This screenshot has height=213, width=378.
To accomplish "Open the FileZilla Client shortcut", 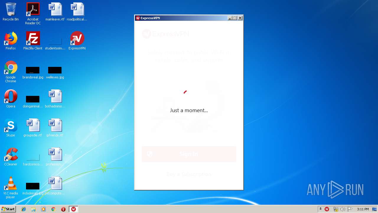I will [x=33, y=41].
